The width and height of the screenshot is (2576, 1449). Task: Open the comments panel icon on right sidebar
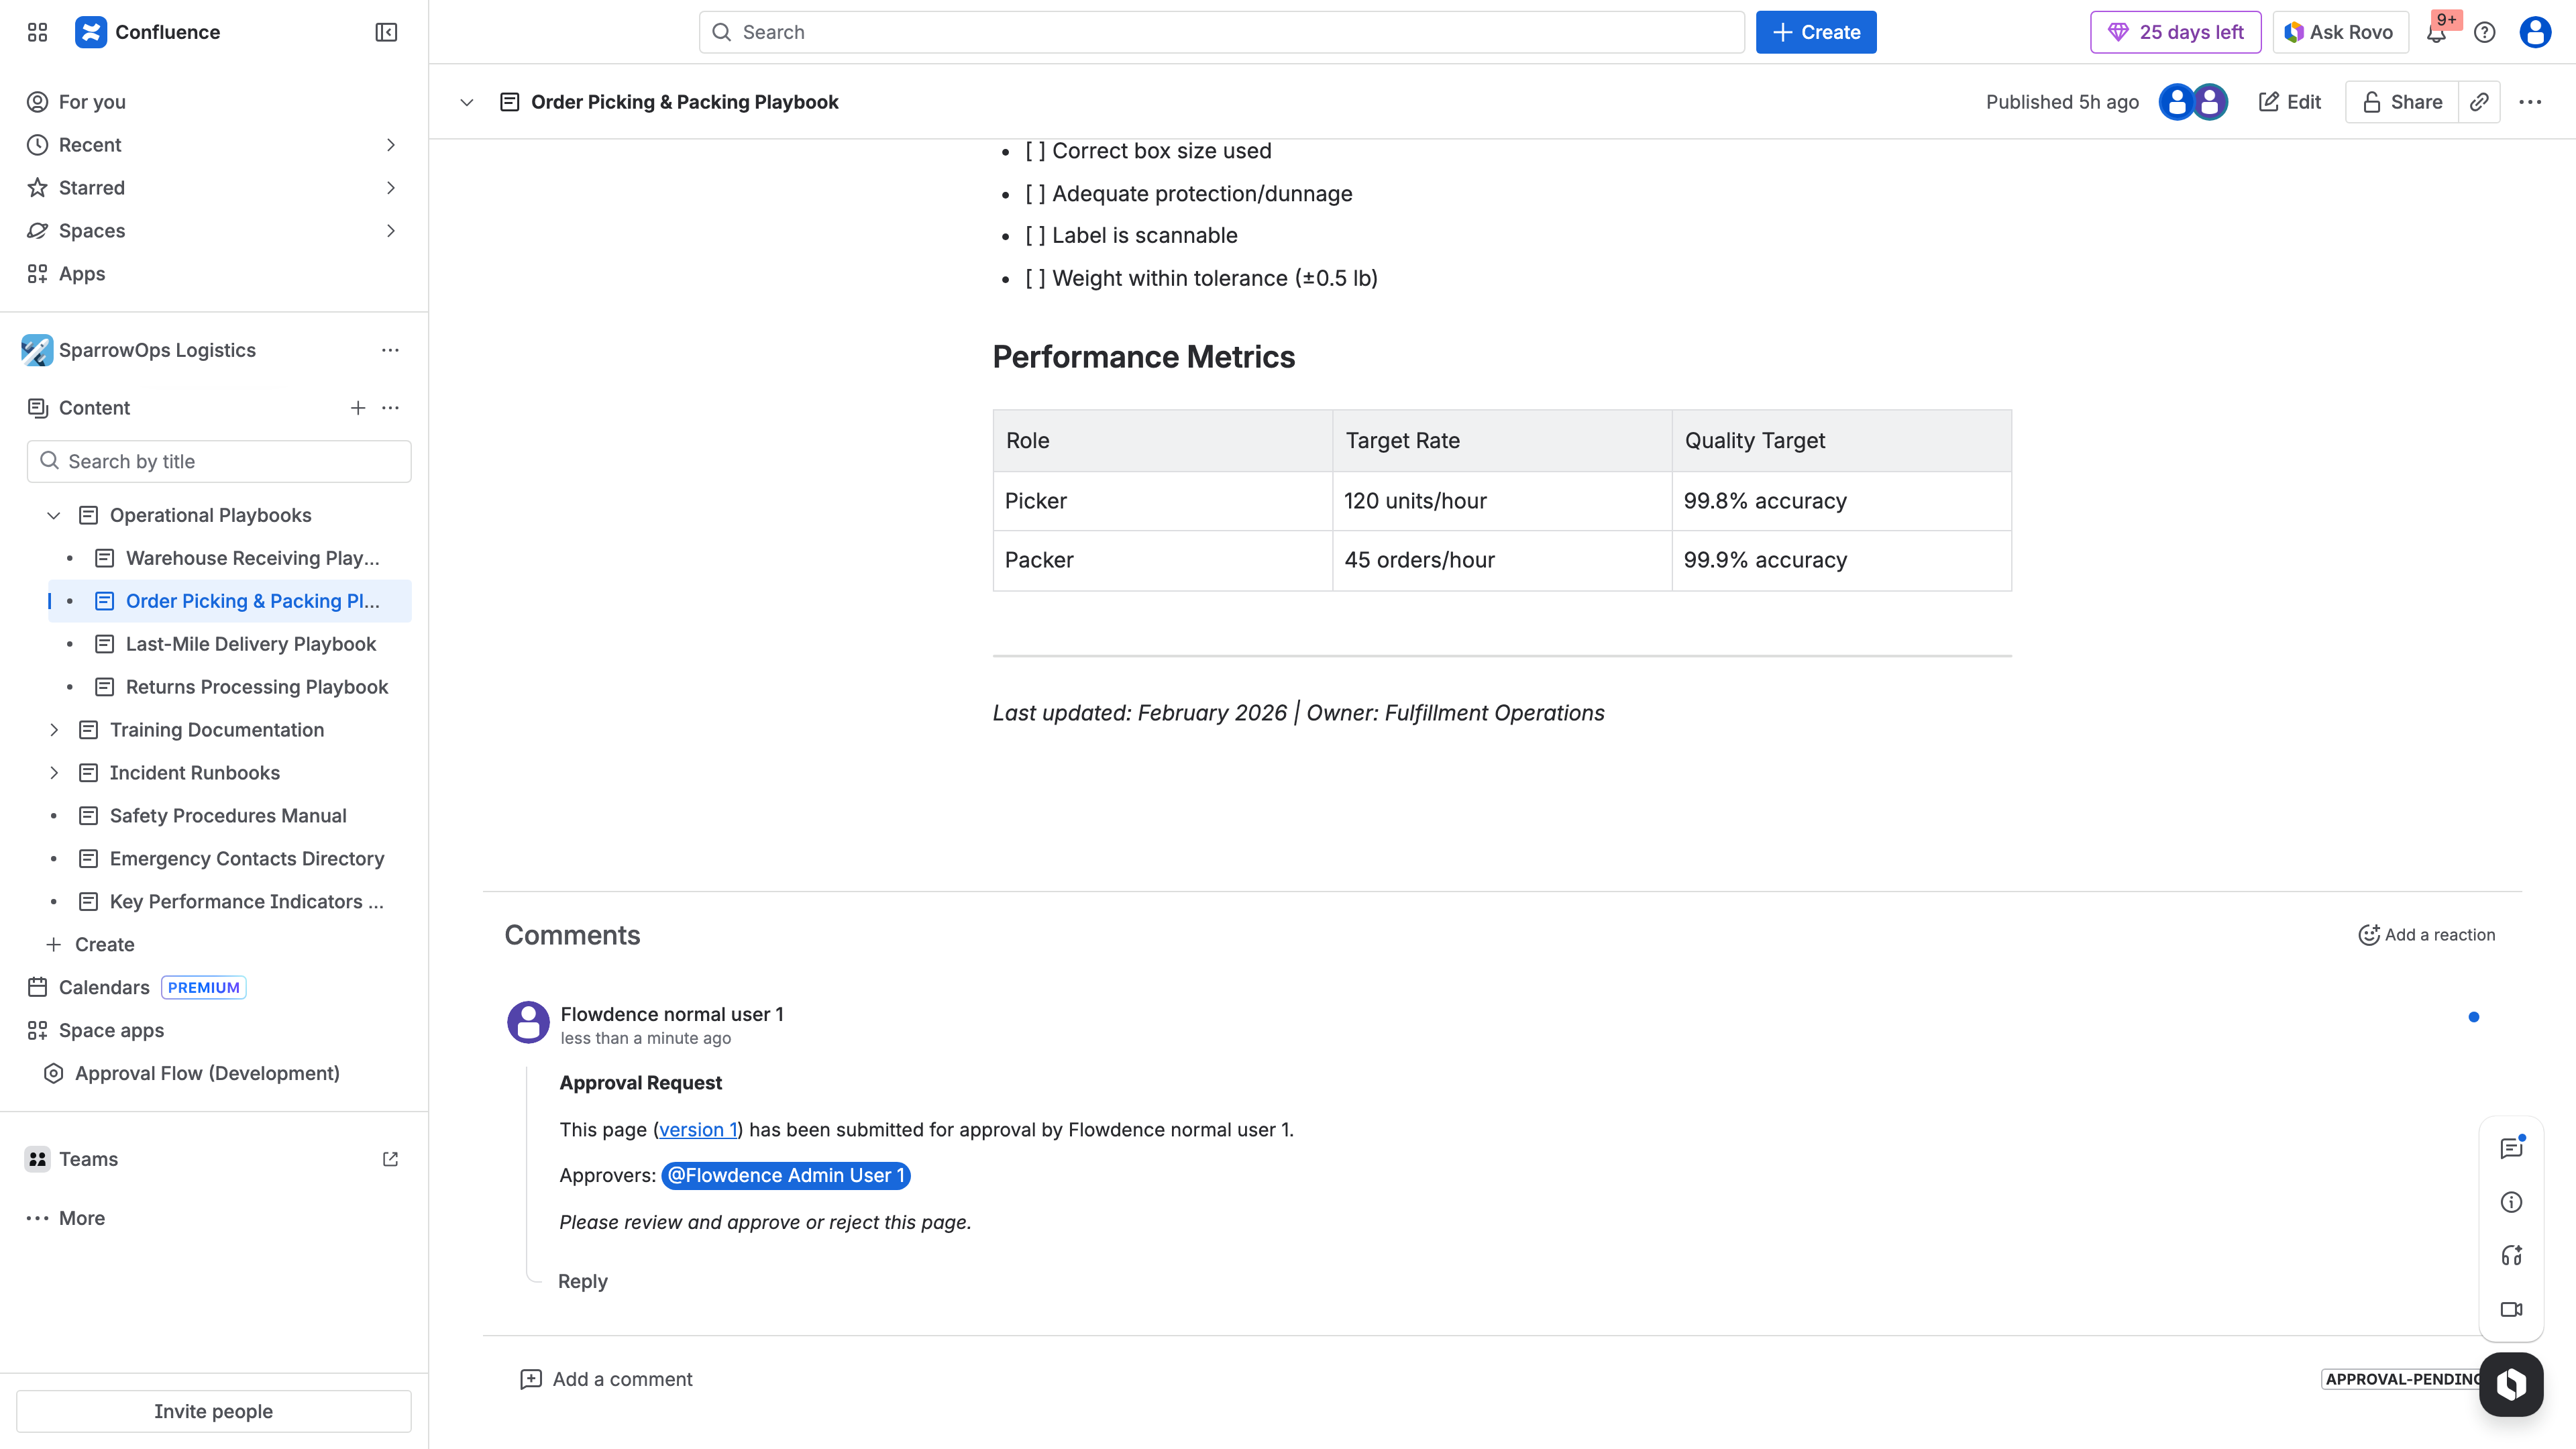(x=2511, y=1147)
